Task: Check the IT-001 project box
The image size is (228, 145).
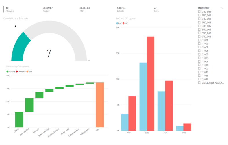Action: 199,40
